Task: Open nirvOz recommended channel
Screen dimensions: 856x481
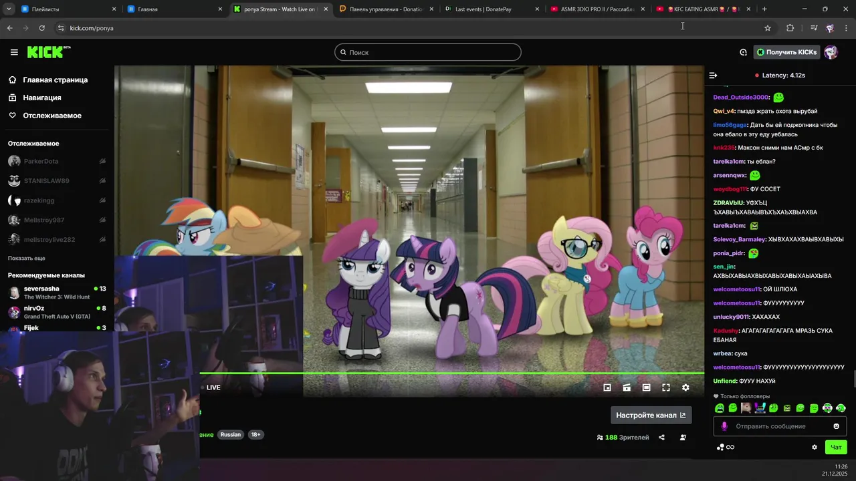Action: [57, 312]
